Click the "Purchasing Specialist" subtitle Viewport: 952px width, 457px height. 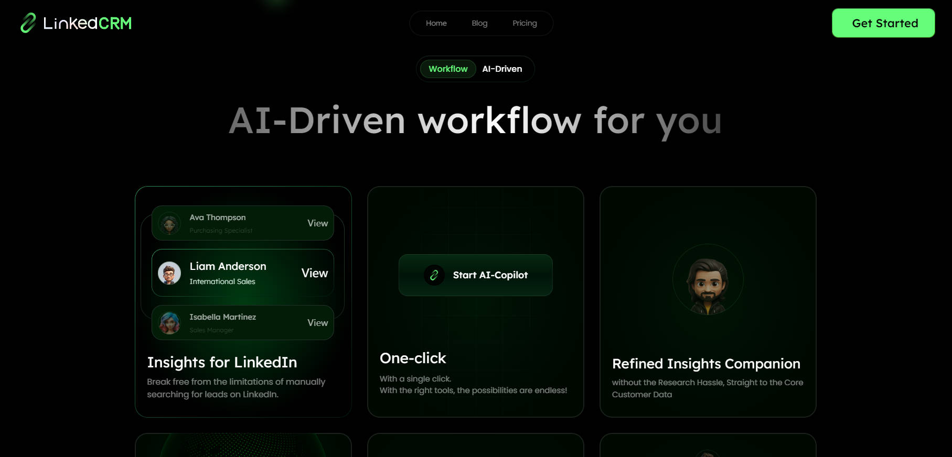click(x=221, y=231)
